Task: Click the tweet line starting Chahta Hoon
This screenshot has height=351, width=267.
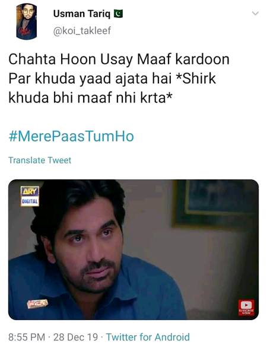Action: 119,59
